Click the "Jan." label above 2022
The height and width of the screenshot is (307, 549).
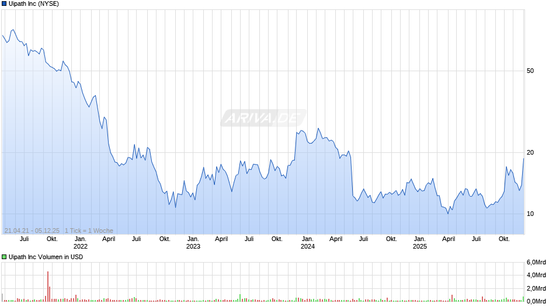pos(81,239)
